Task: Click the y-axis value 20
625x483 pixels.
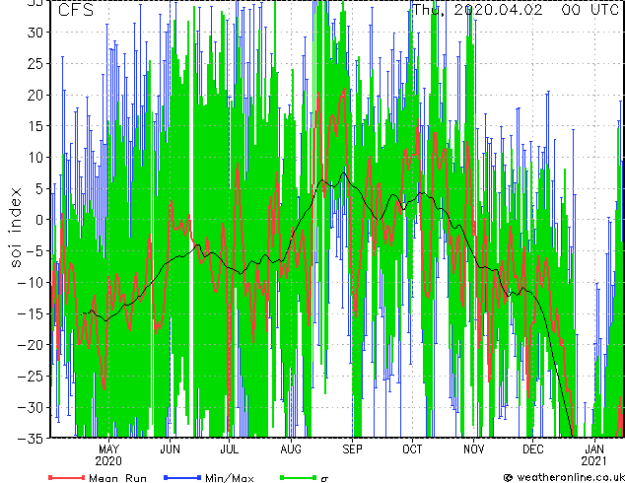Action: pyautogui.click(x=37, y=96)
